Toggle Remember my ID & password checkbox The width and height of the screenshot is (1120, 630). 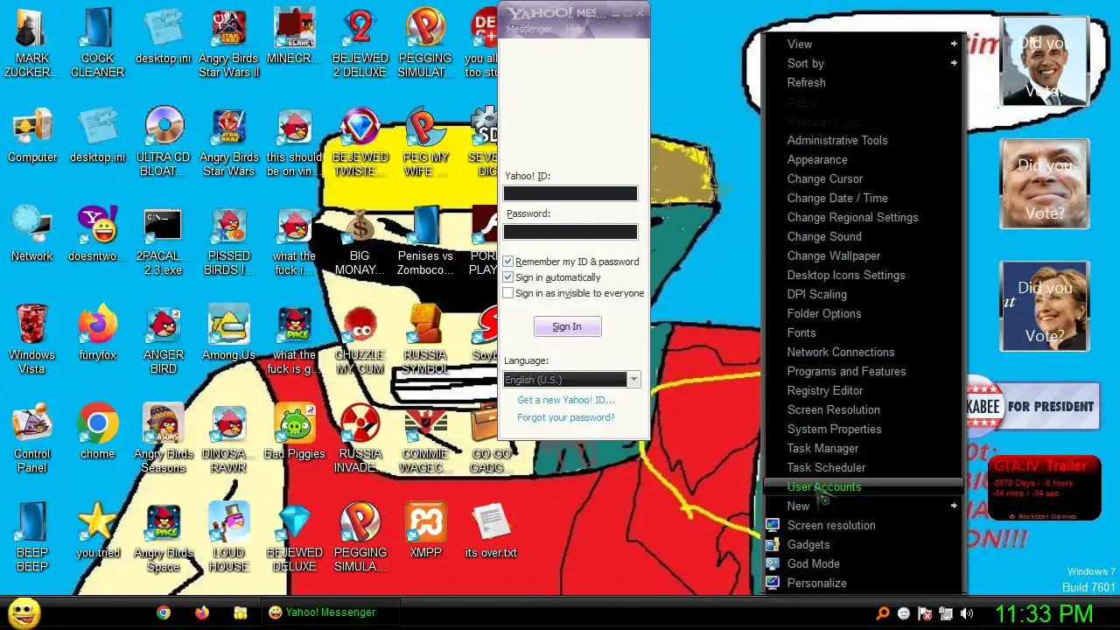(x=508, y=262)
